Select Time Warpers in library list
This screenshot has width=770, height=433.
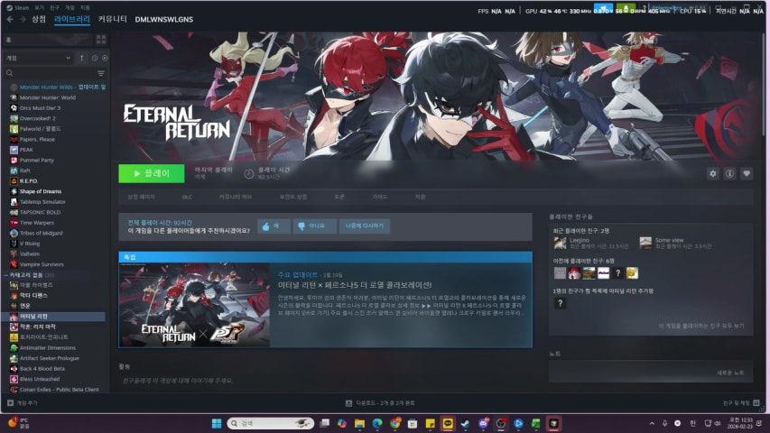37,223
